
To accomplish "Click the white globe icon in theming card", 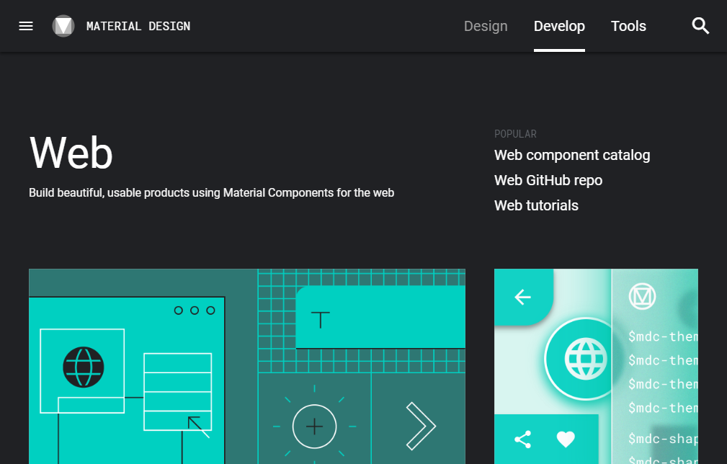I will (586, 360).
